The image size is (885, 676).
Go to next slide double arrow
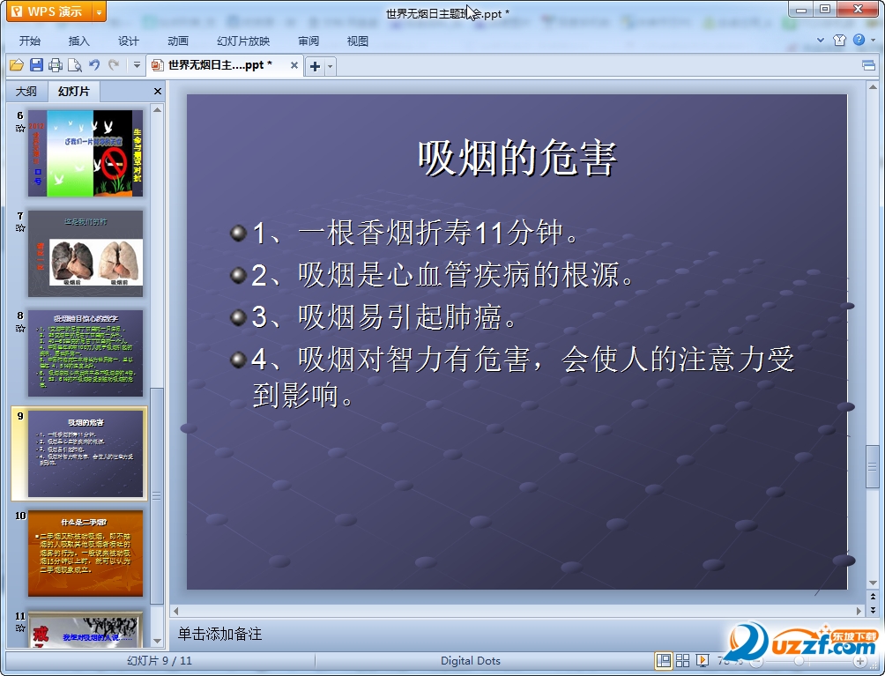(874, 609)
